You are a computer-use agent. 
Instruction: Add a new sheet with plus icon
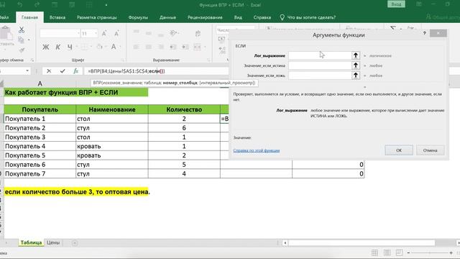pyautogui.click(x=75, y=243)
